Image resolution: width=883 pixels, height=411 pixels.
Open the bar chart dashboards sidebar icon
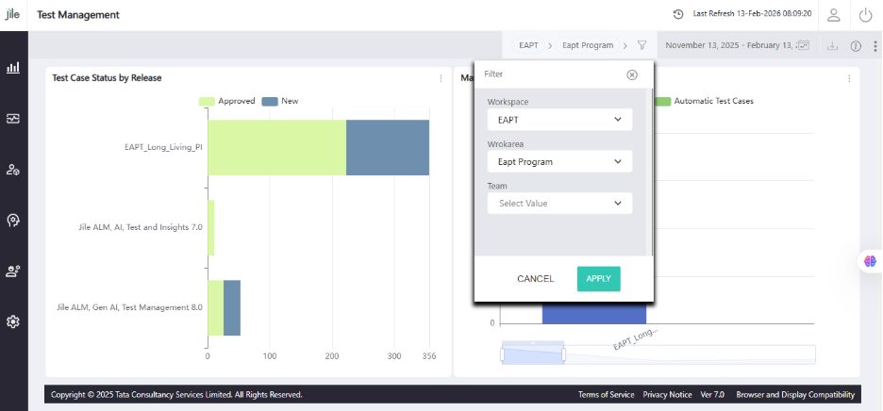point(13,68)
